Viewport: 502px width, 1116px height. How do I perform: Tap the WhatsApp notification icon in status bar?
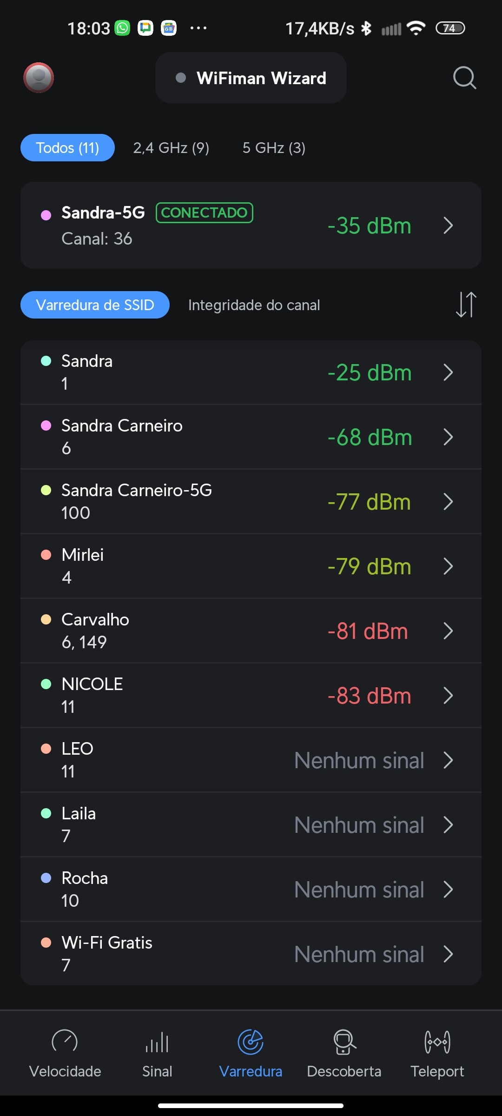coord(123,28)
